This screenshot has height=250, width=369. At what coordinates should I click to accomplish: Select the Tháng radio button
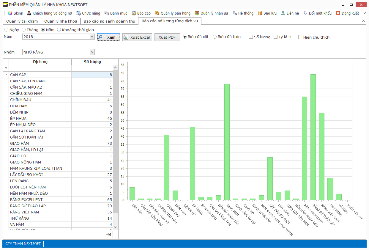coord(24,30)
